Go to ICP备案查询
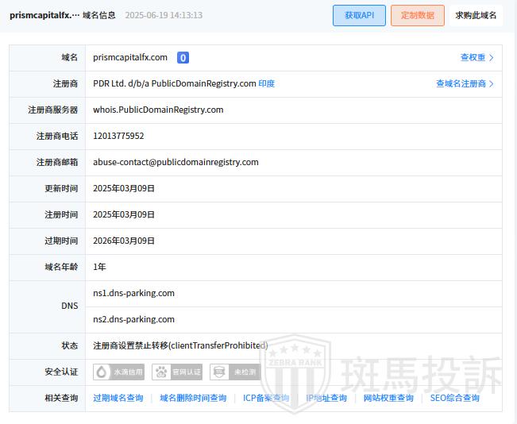517x424 pixels. click(x=266, y=398)
